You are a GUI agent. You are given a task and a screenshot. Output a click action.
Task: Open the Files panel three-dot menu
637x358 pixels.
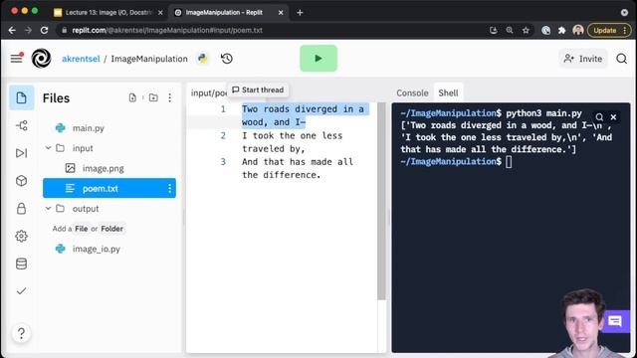(170, 97)
